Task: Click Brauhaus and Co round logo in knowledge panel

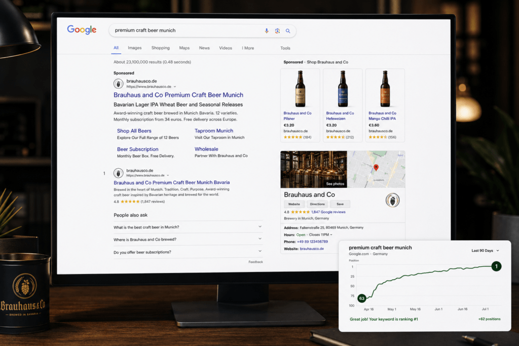Action: pyautogui.click(x=393, y=200)
